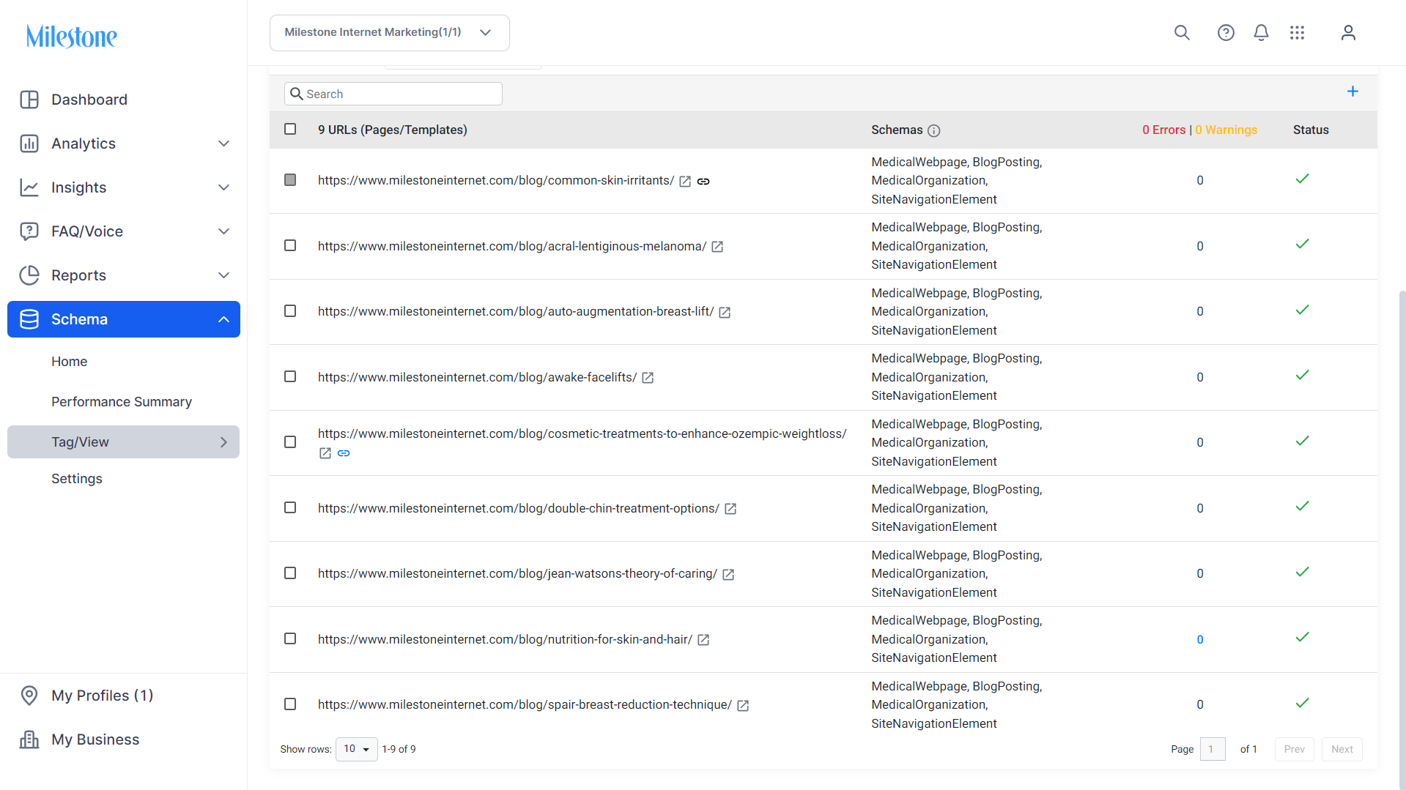Screen dimensions: 1406x790
Task: Expand the Insights menu chevron
Action: click(x=224, y=187)
